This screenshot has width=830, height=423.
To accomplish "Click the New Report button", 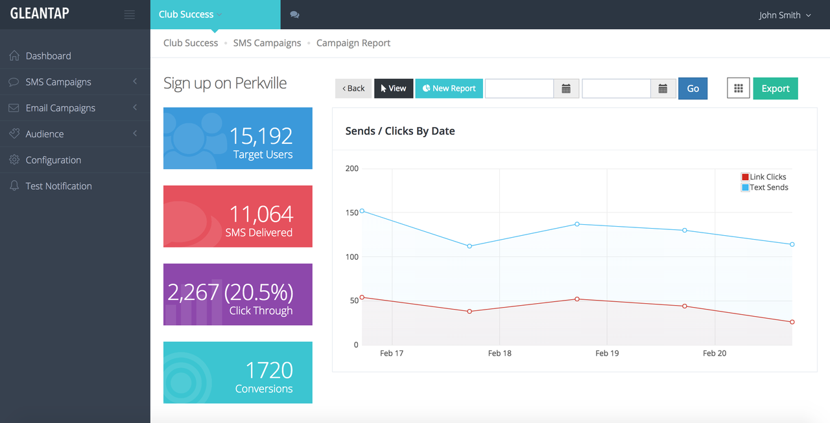I will 449,88.
